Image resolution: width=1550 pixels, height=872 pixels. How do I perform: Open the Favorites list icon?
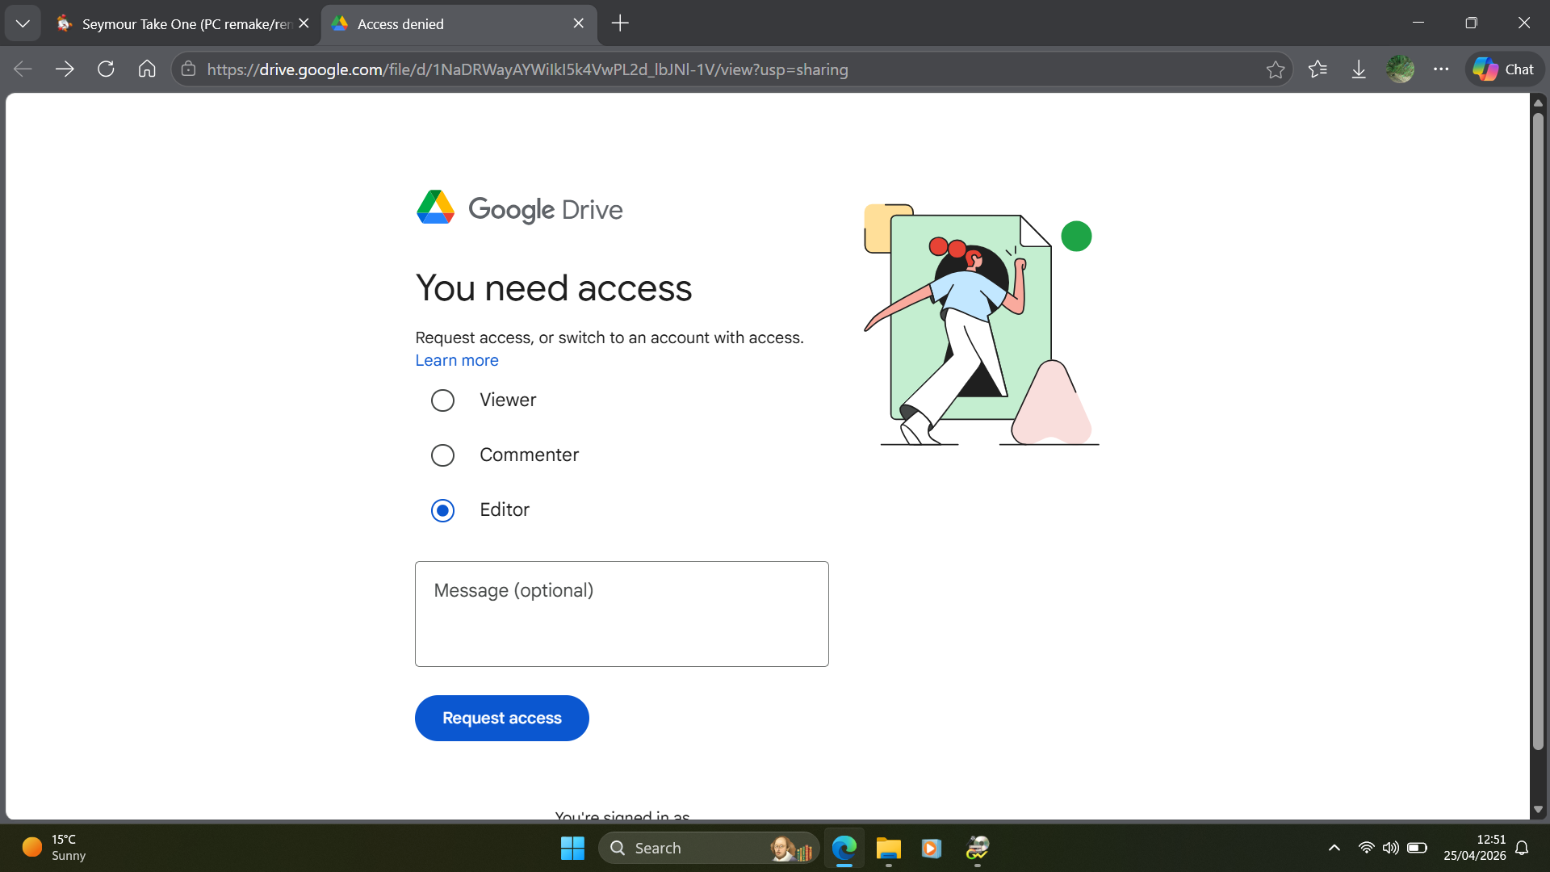click(x=1317, y=69)
